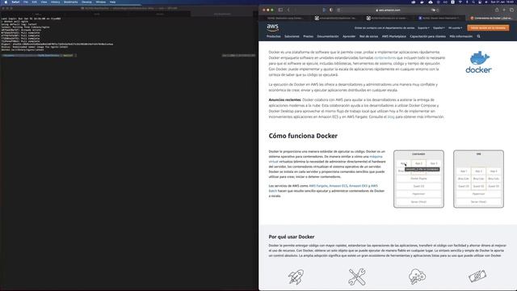
Task: Open the Apple menu
Action: coord(6,2)
